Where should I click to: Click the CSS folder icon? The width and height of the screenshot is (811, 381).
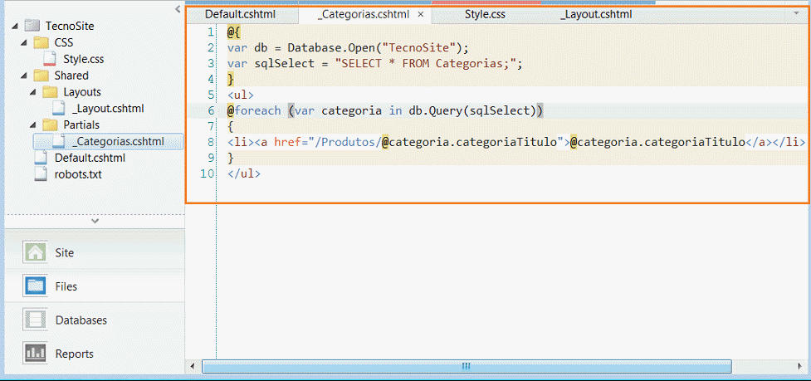click(x=41, y=42)
